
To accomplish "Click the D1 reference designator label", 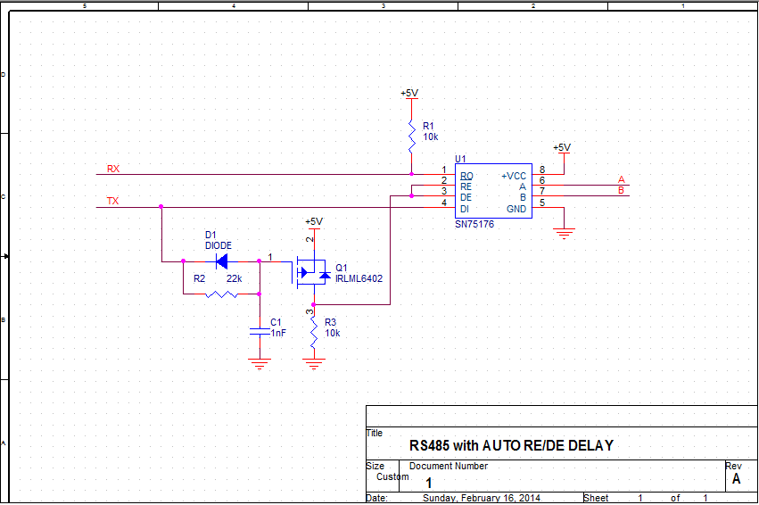I will pos(210,235).
